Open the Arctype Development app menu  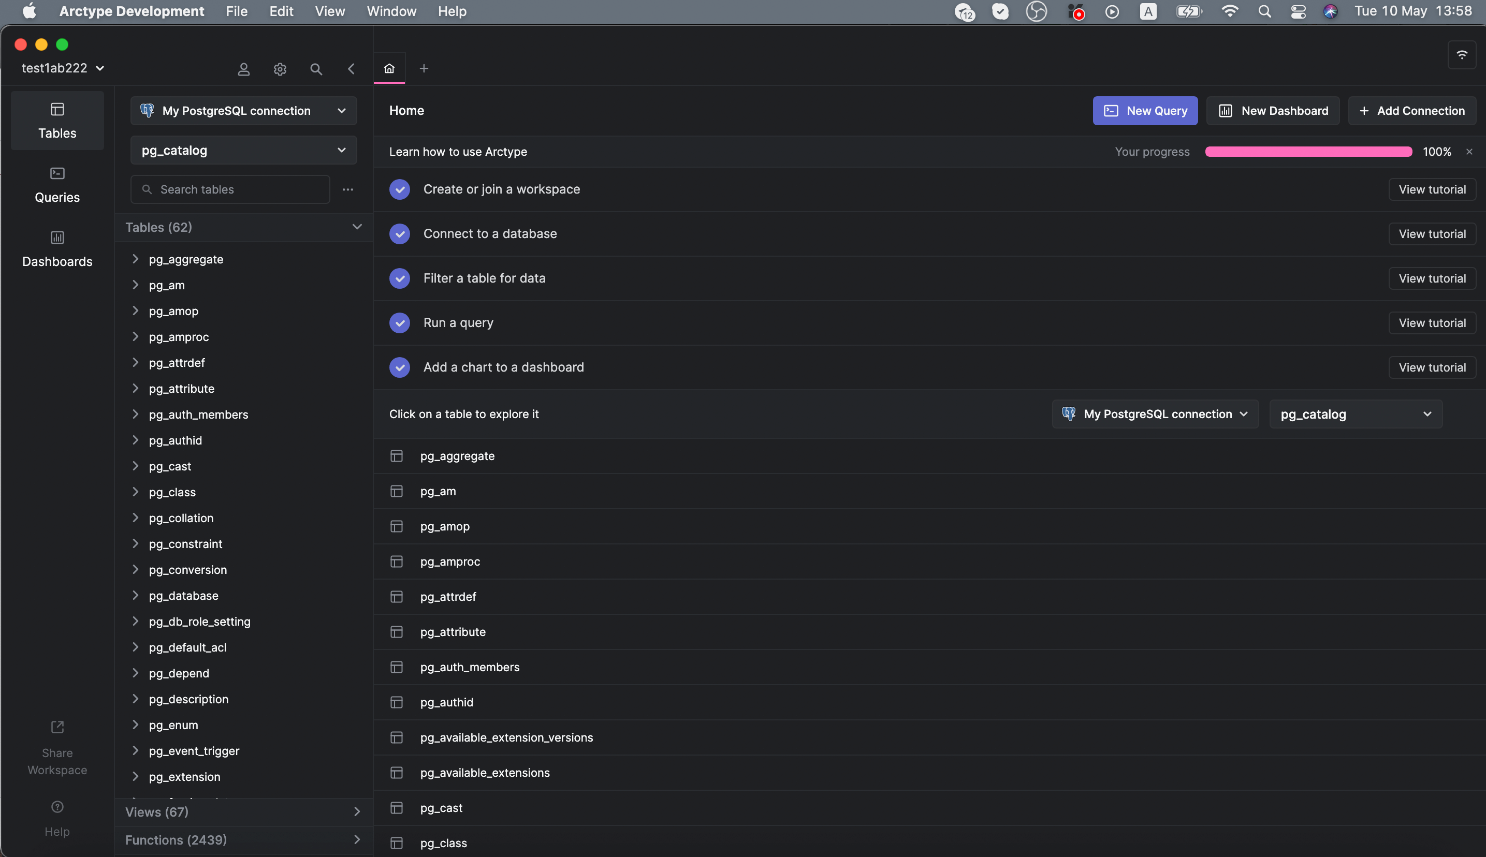pos(132,11)
